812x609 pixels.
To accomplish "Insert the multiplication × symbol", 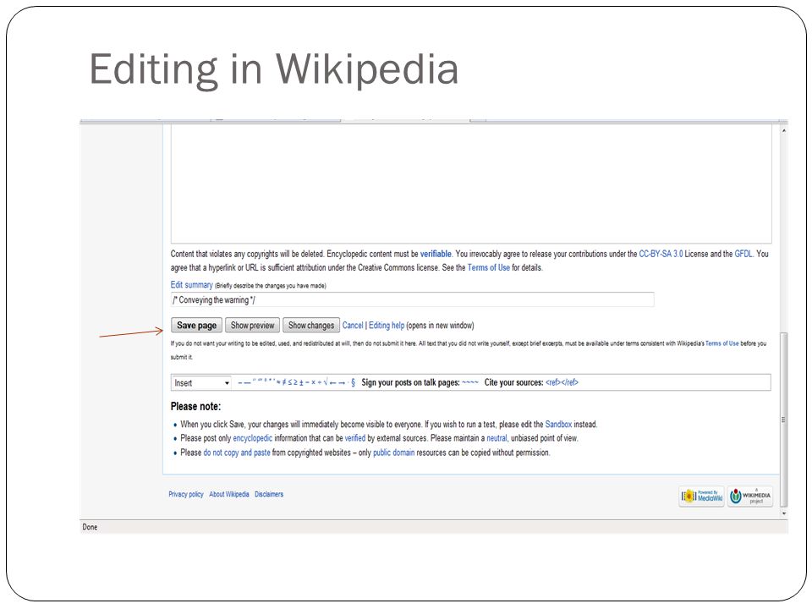I will (x=313, y=382).
